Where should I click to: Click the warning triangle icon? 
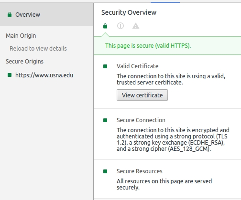(x=136, y=26)
